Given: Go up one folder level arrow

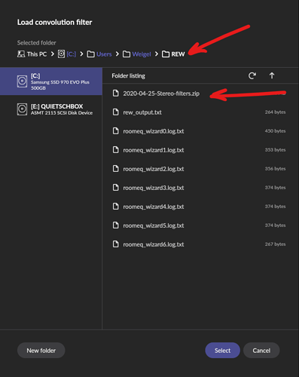Looking at the screenshot, I should coord(272,75).
